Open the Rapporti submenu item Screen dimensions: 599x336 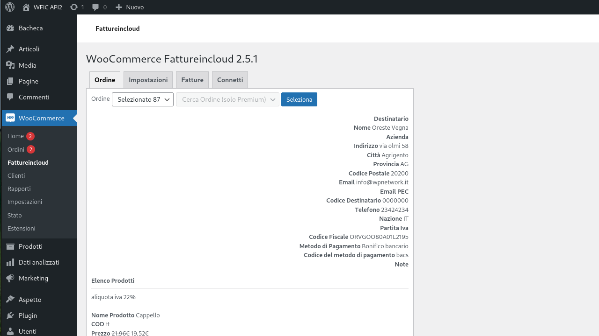[19, 189]
